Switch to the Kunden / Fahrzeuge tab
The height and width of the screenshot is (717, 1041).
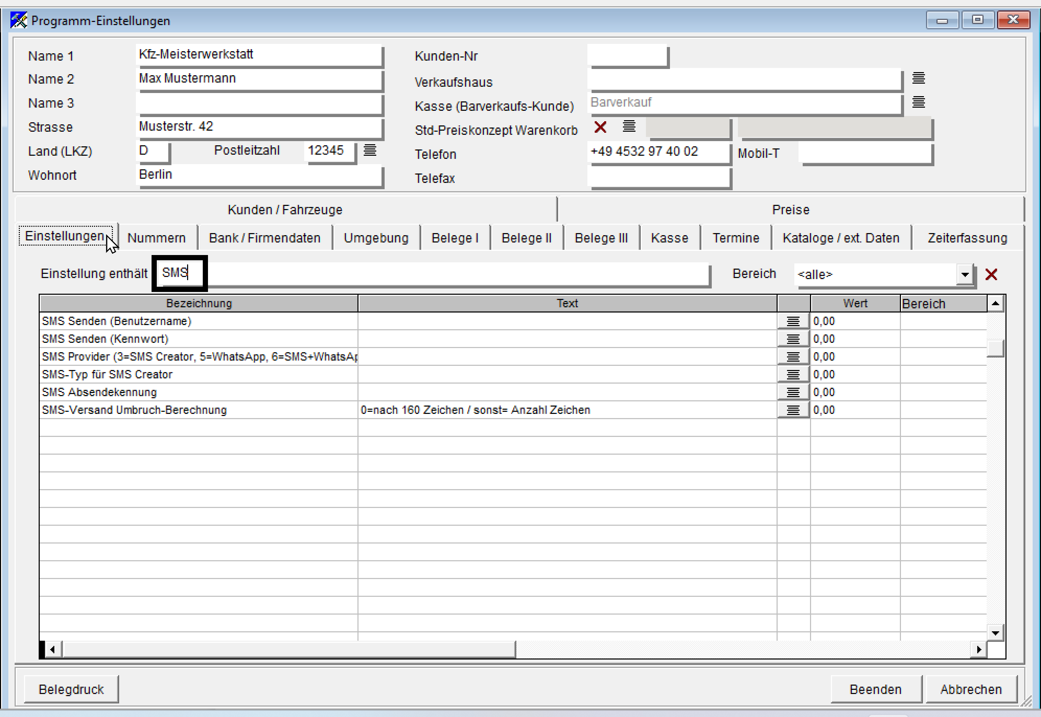click(x=285, y=210)
